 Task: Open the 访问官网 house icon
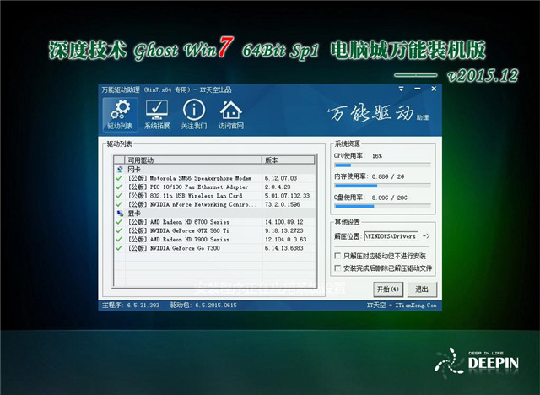click(x=230, y=115)
